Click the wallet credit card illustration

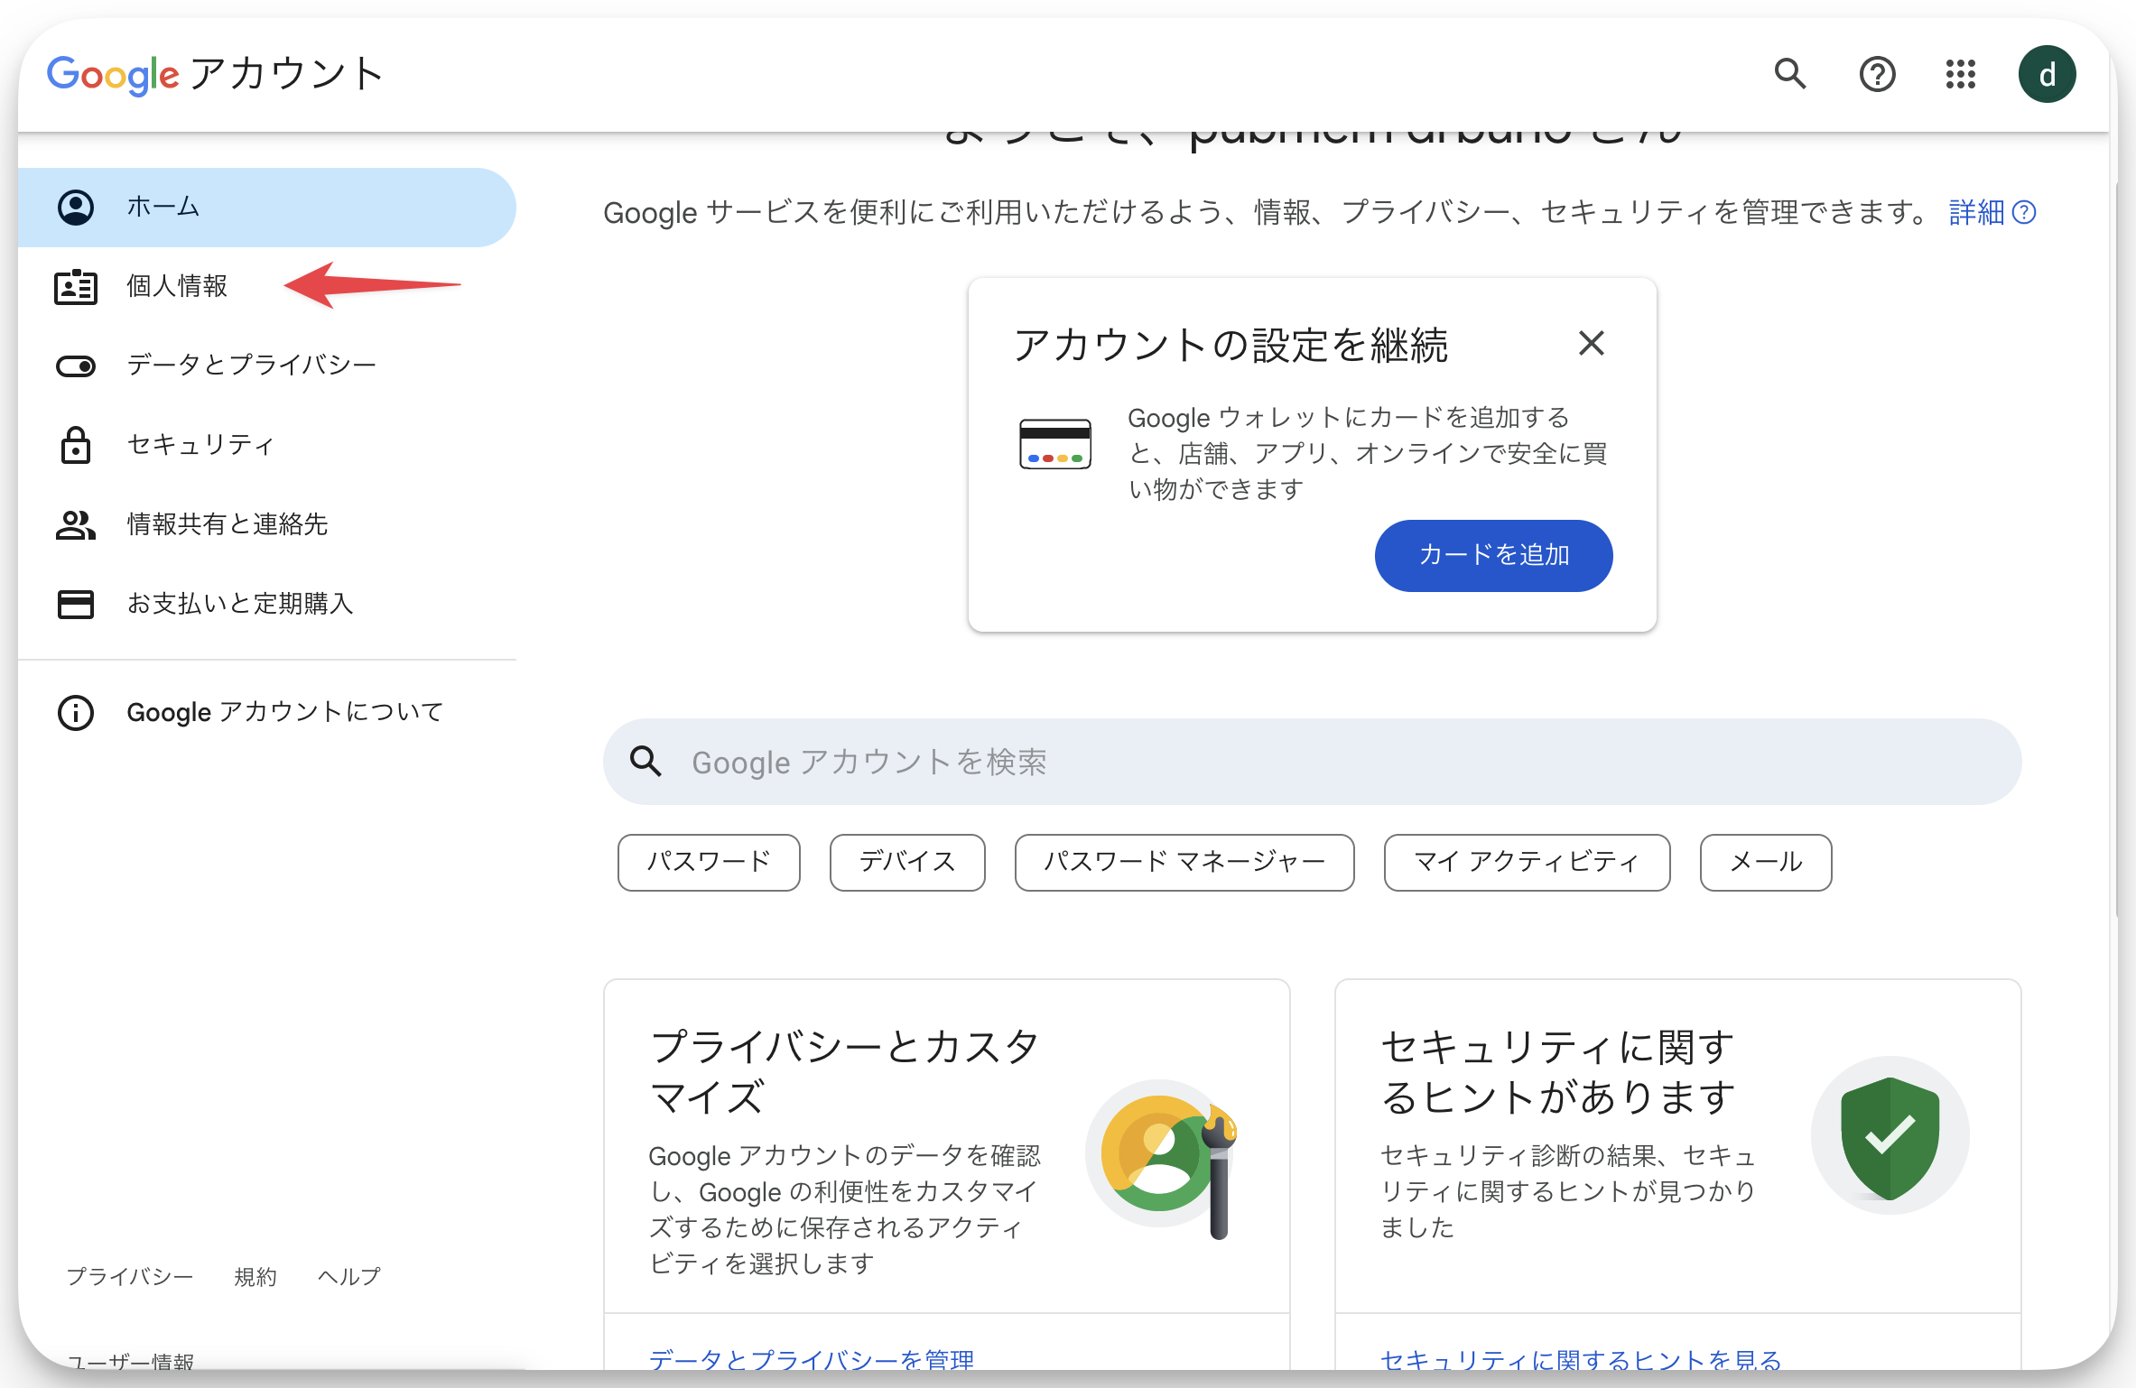point(1055,444)
